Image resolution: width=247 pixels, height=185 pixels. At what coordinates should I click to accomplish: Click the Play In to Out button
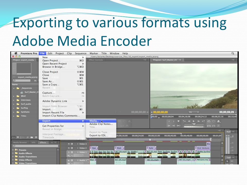tap(179, 126)
